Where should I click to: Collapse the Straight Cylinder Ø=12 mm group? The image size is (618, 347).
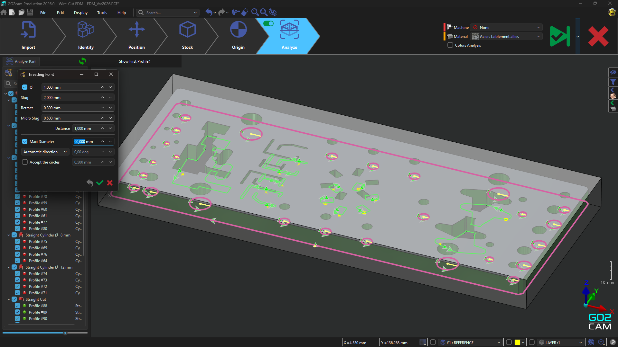click(x=9, y=267)
